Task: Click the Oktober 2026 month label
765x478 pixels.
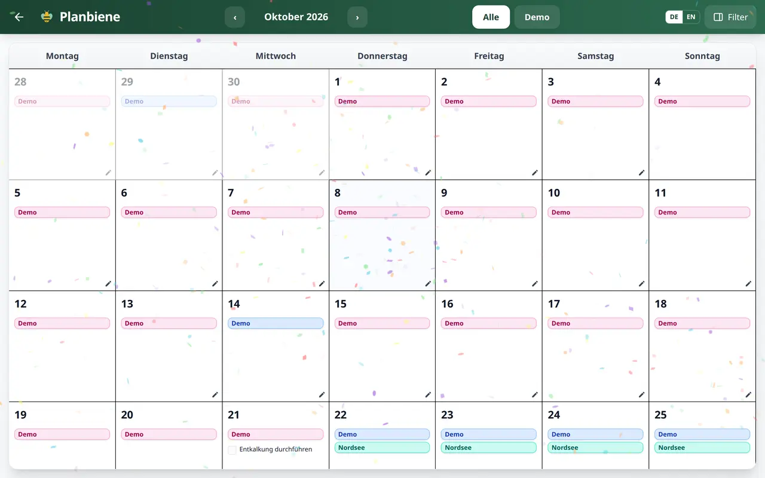Action: point(296,17)
